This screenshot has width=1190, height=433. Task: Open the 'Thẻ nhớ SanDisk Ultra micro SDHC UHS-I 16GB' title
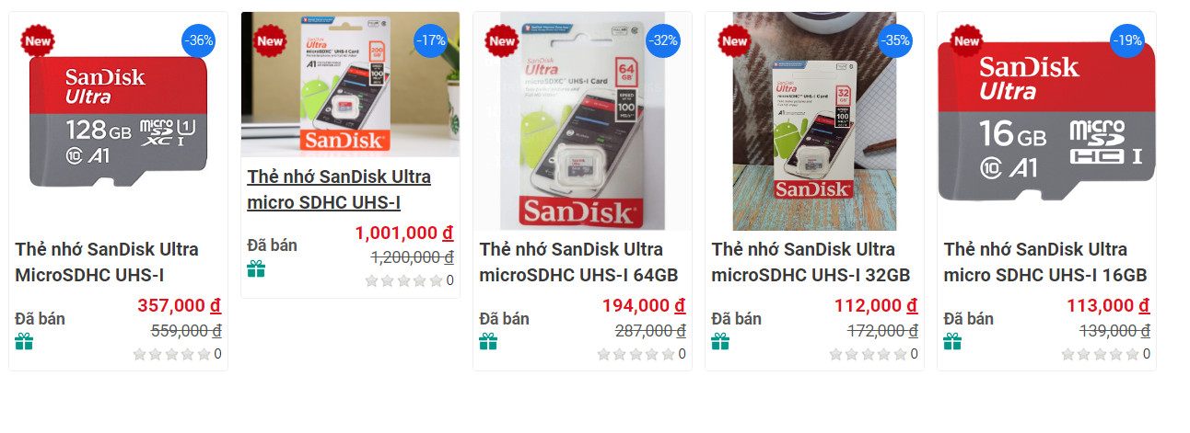point(1045,262)
